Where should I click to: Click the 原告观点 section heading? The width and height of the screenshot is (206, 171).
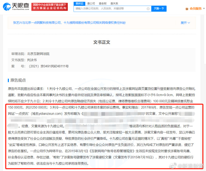[x=18, y=80]
